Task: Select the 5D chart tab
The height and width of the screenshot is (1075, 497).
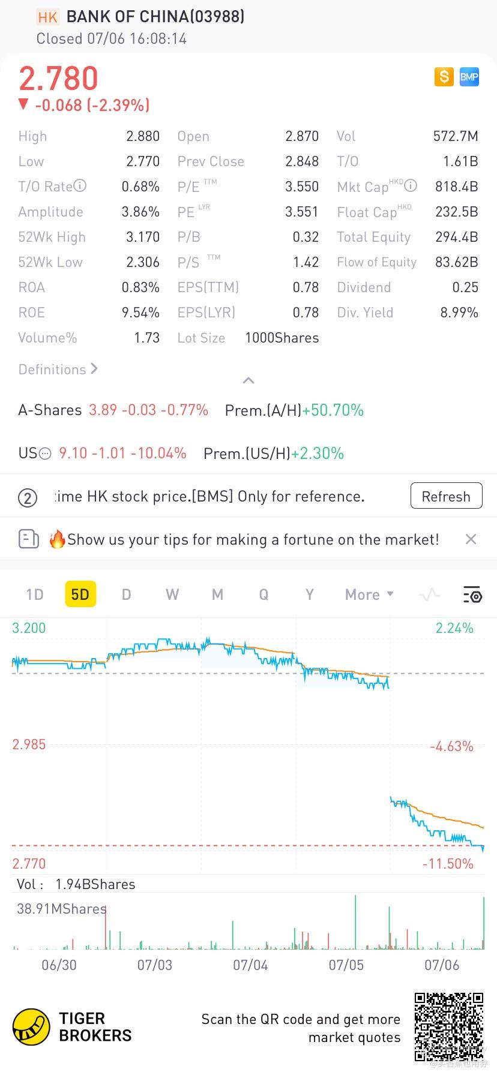Action: pyautogui.click(x=80, y=594)
